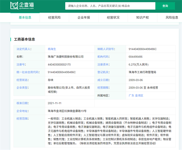
Task: Open legal representative 杨海生 link
Action: click(52, 49)
